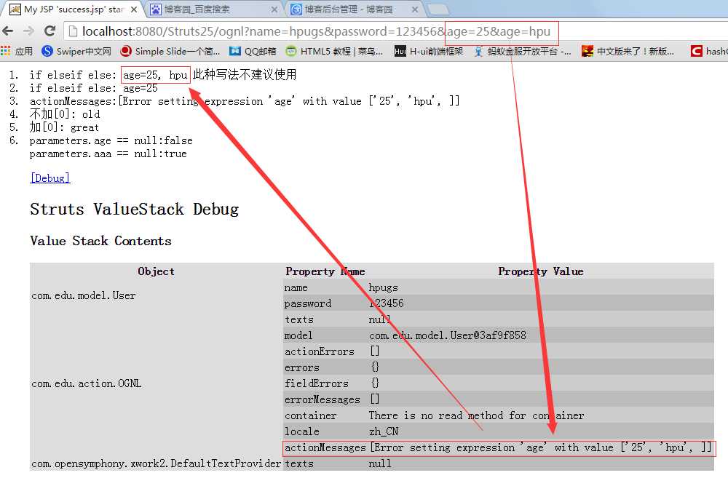The width and height of the screenshot is (728, 478).
Task: Open the Apps grid bookmark icon
Action: (6, 51)
